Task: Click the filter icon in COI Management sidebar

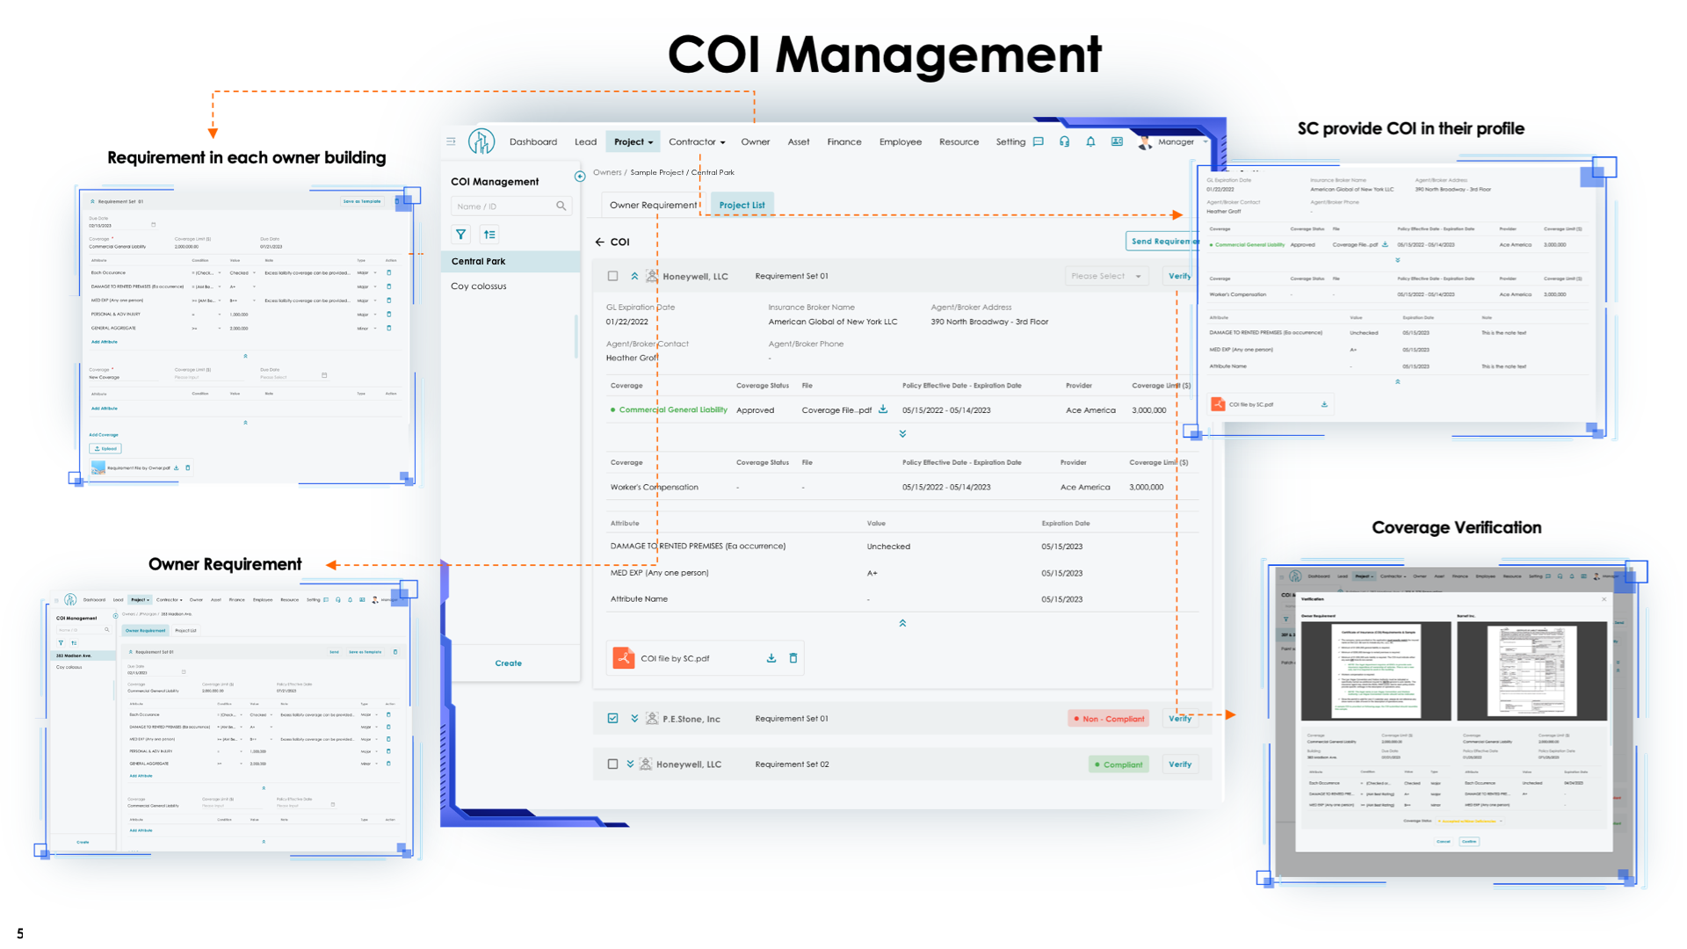Action: click(x=460, y=235)
